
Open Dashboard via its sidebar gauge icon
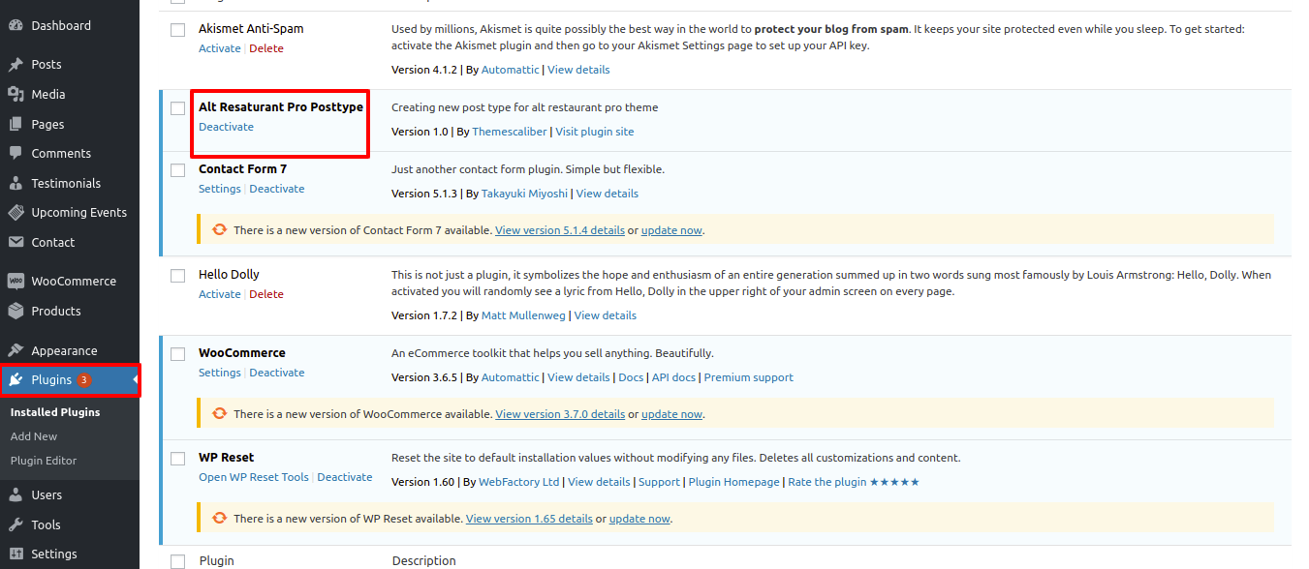pyautogui.click(x=16, y=25)
